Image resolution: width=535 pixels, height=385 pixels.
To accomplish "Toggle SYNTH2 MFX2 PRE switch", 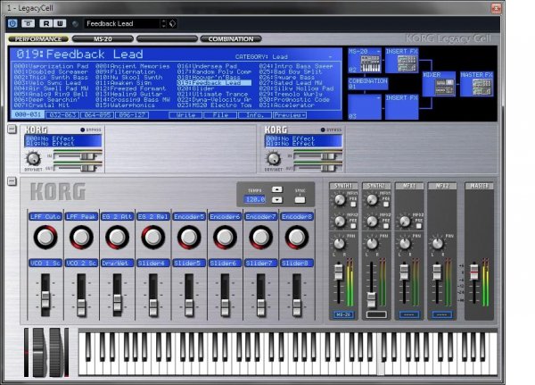I will 386,226.
